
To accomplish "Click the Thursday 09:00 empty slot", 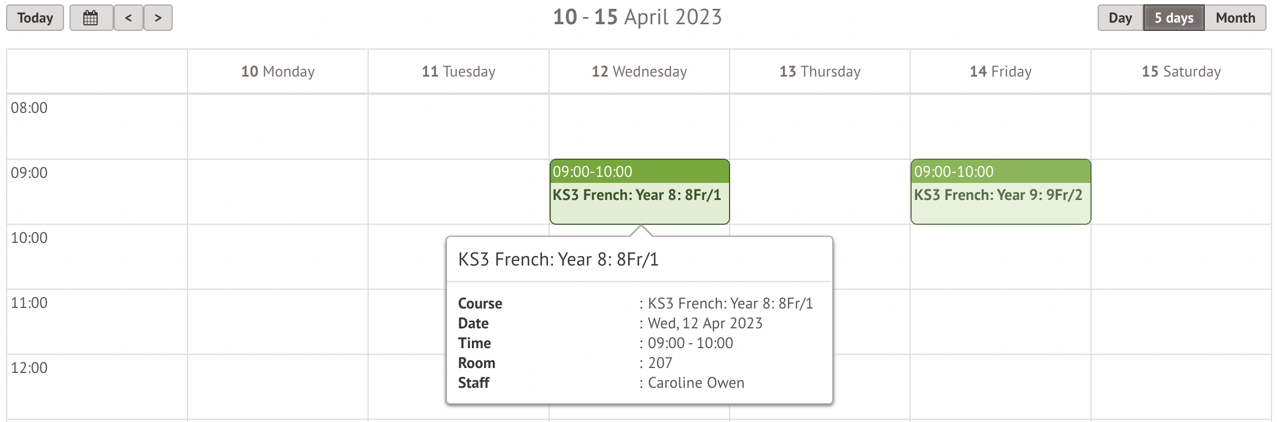I will click(820, 192).
